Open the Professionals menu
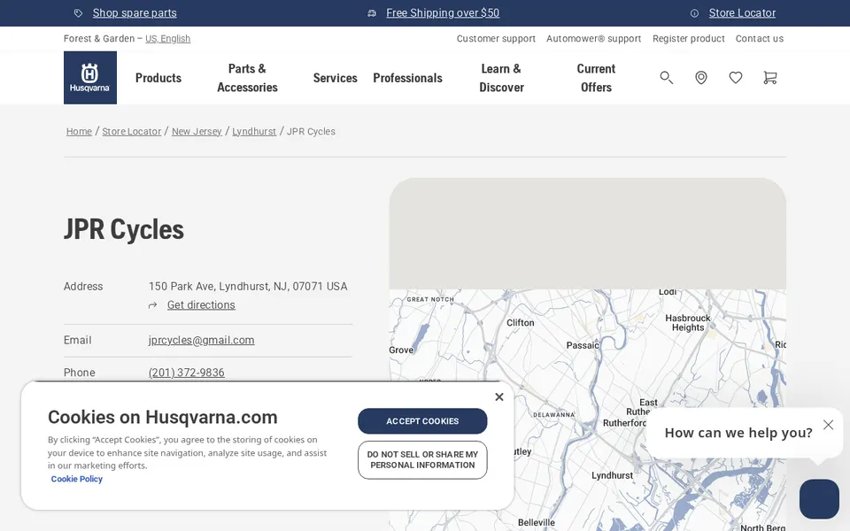This screenshot has width=850, height=531. (407, 78)
